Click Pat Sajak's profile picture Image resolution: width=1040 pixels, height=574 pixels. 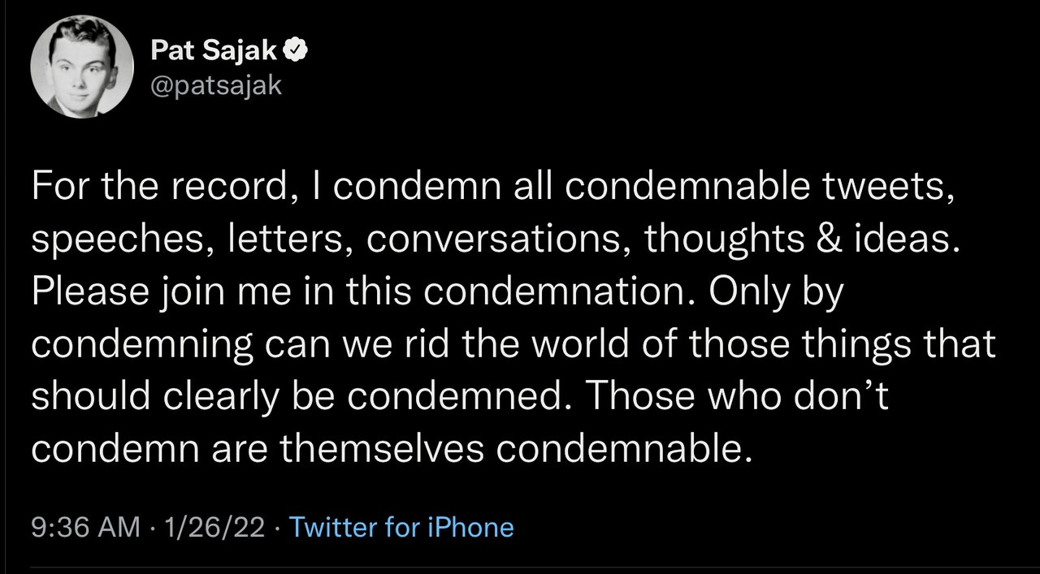(81, 67)
